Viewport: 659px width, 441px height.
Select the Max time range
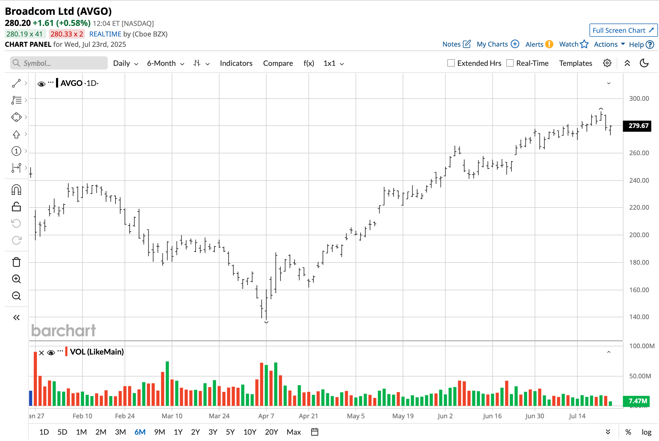pyautogui.click(x=294, y=432)
